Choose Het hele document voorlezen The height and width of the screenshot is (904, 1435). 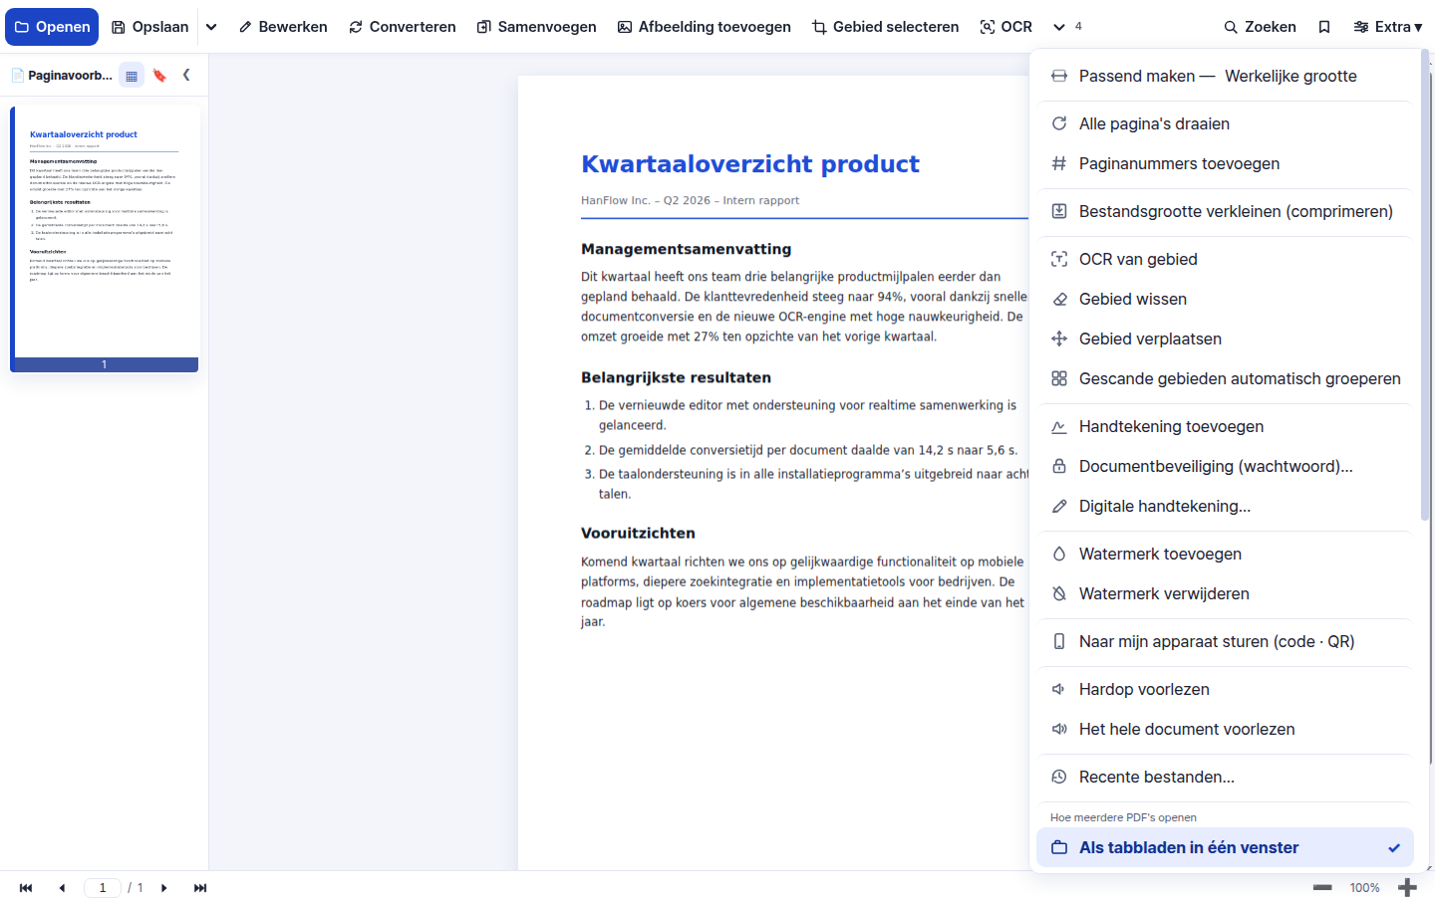(x=1225, y=729)
